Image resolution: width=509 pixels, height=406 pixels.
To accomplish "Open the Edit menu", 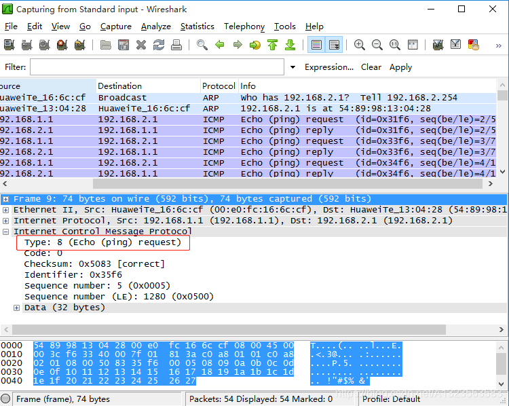I will pyautogui.click(x=35, y=26).
